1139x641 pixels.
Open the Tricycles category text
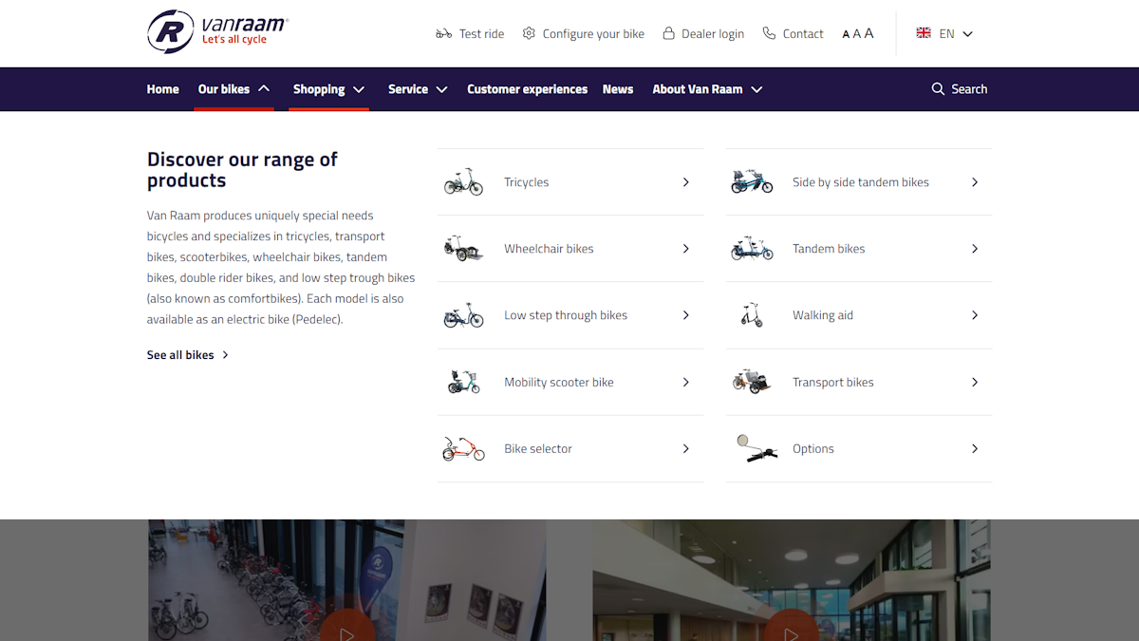tap(527, 182)
